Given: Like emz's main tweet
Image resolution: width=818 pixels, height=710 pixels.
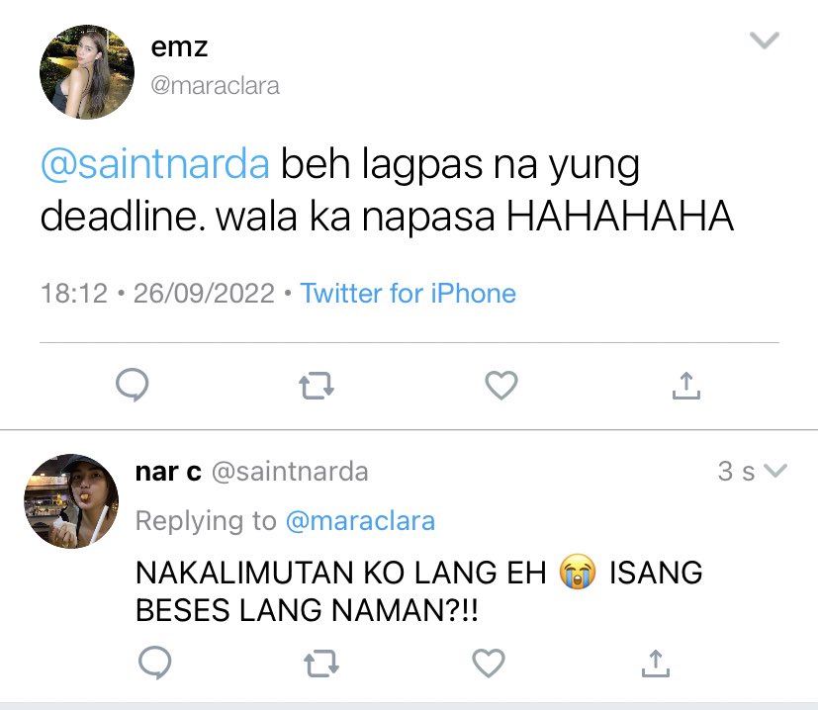Looking at the screenshot, I should [x=501, y=385].
